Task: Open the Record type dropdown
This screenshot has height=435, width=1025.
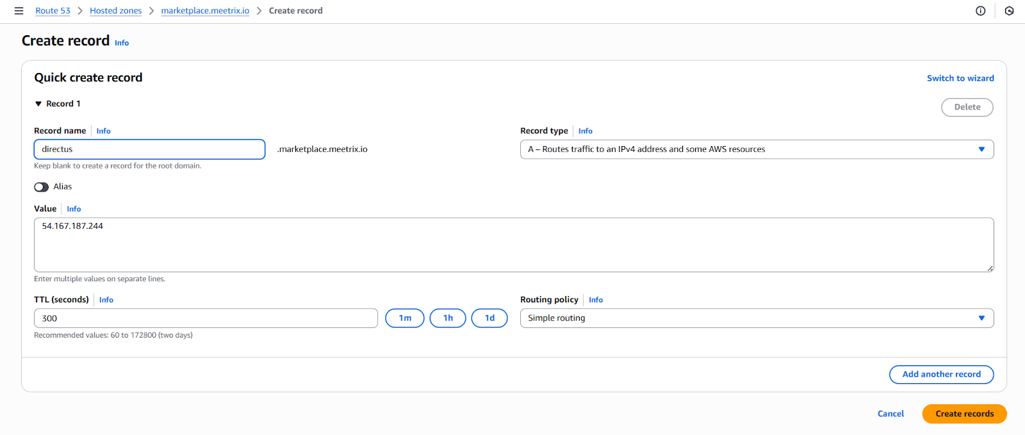Action: [x=757, y=149]
